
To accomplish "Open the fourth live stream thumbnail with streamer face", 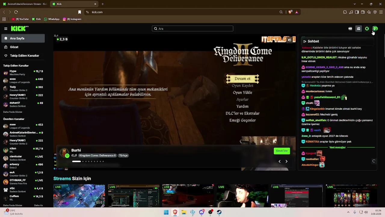I will point(242,196).
